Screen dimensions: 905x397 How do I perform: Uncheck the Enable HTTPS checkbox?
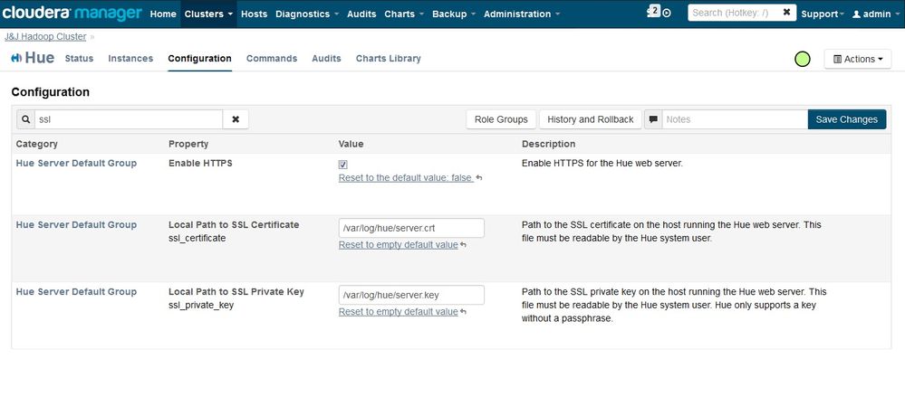tap(342, 165)
